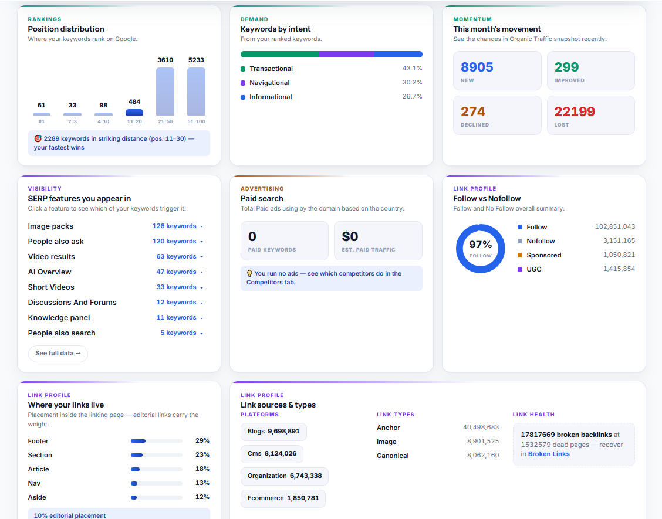Viewport: 662px width, 519px height.
Task: Click the Nav 13% progress bar
Action: (x=156, y=483)
